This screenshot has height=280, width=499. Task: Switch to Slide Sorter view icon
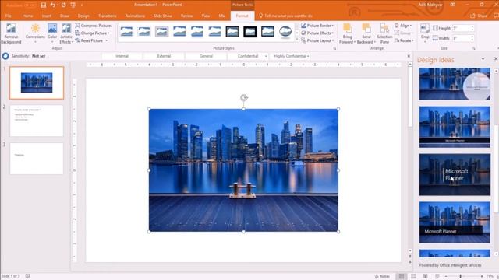[x=413, y=276]
